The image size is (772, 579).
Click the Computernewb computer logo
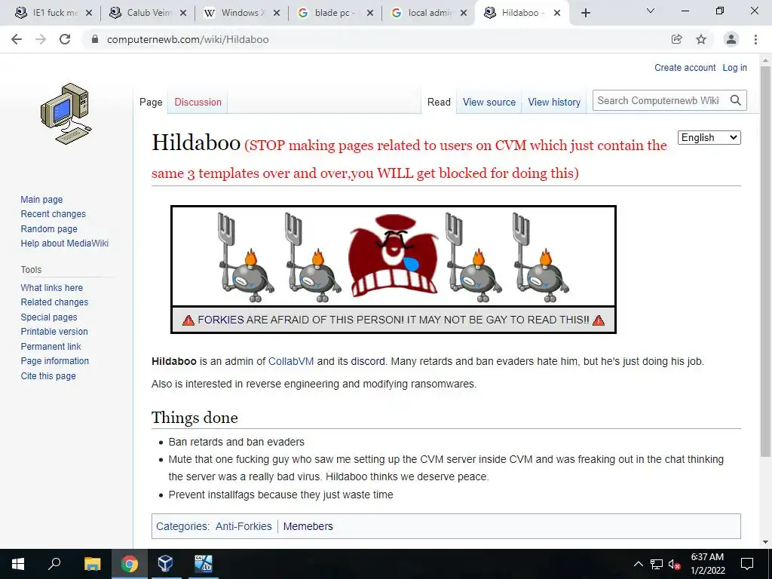66,113
